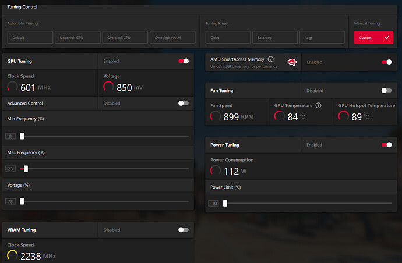Click the 'Advanced Control' label
Screen dimensions: 402x263
(x=25, y=104)
